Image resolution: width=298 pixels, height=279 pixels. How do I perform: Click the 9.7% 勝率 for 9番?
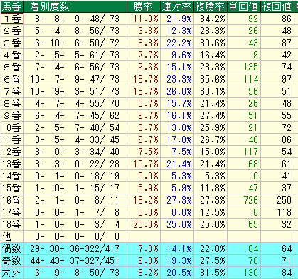point(149,115)
